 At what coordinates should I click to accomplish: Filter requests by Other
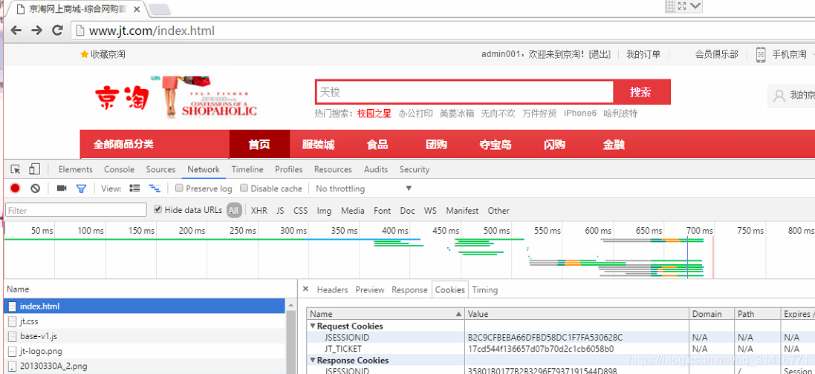[499, 211]
